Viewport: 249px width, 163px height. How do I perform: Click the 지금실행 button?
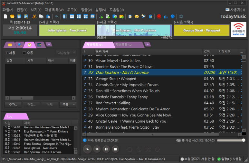pyautogui.click(x=64, y=53)
